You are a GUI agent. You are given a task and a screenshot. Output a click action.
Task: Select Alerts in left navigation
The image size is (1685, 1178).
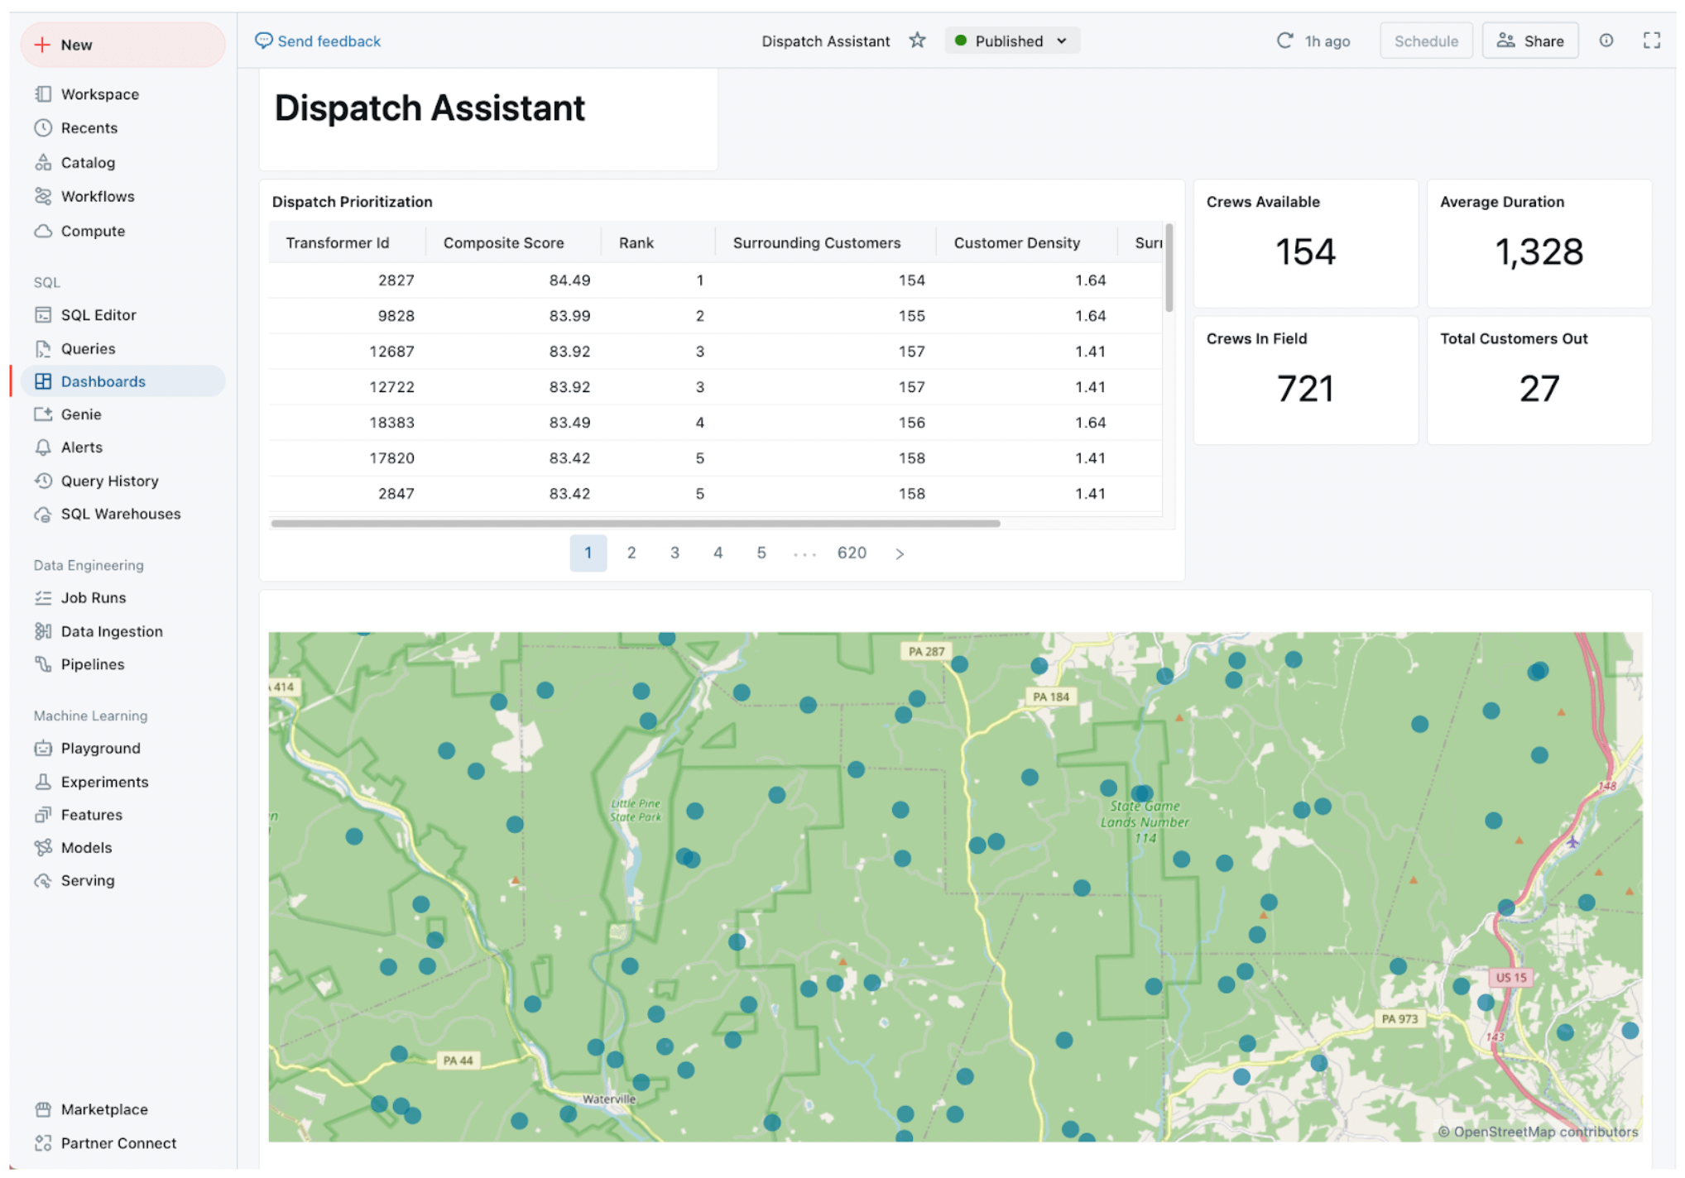[x=79, y=447]
